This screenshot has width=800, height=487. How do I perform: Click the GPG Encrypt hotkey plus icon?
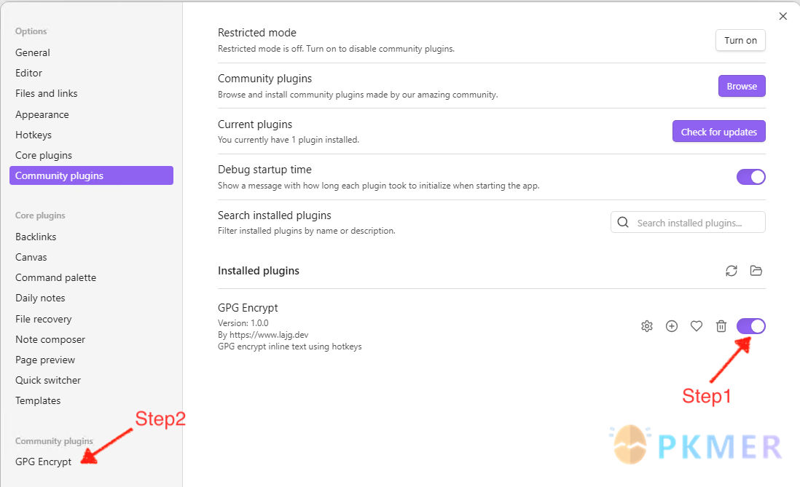[x=672, y=326]
